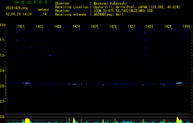Click the 1427 time axis label
The image size is (193, 123).
click(131, 26)
